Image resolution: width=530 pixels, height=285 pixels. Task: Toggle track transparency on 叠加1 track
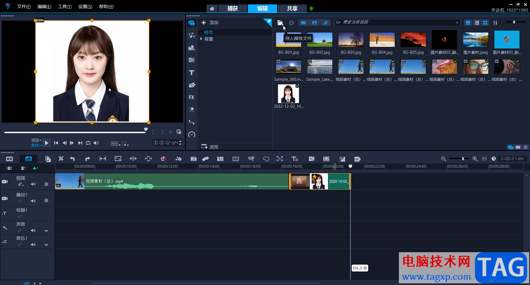[46, 201]
